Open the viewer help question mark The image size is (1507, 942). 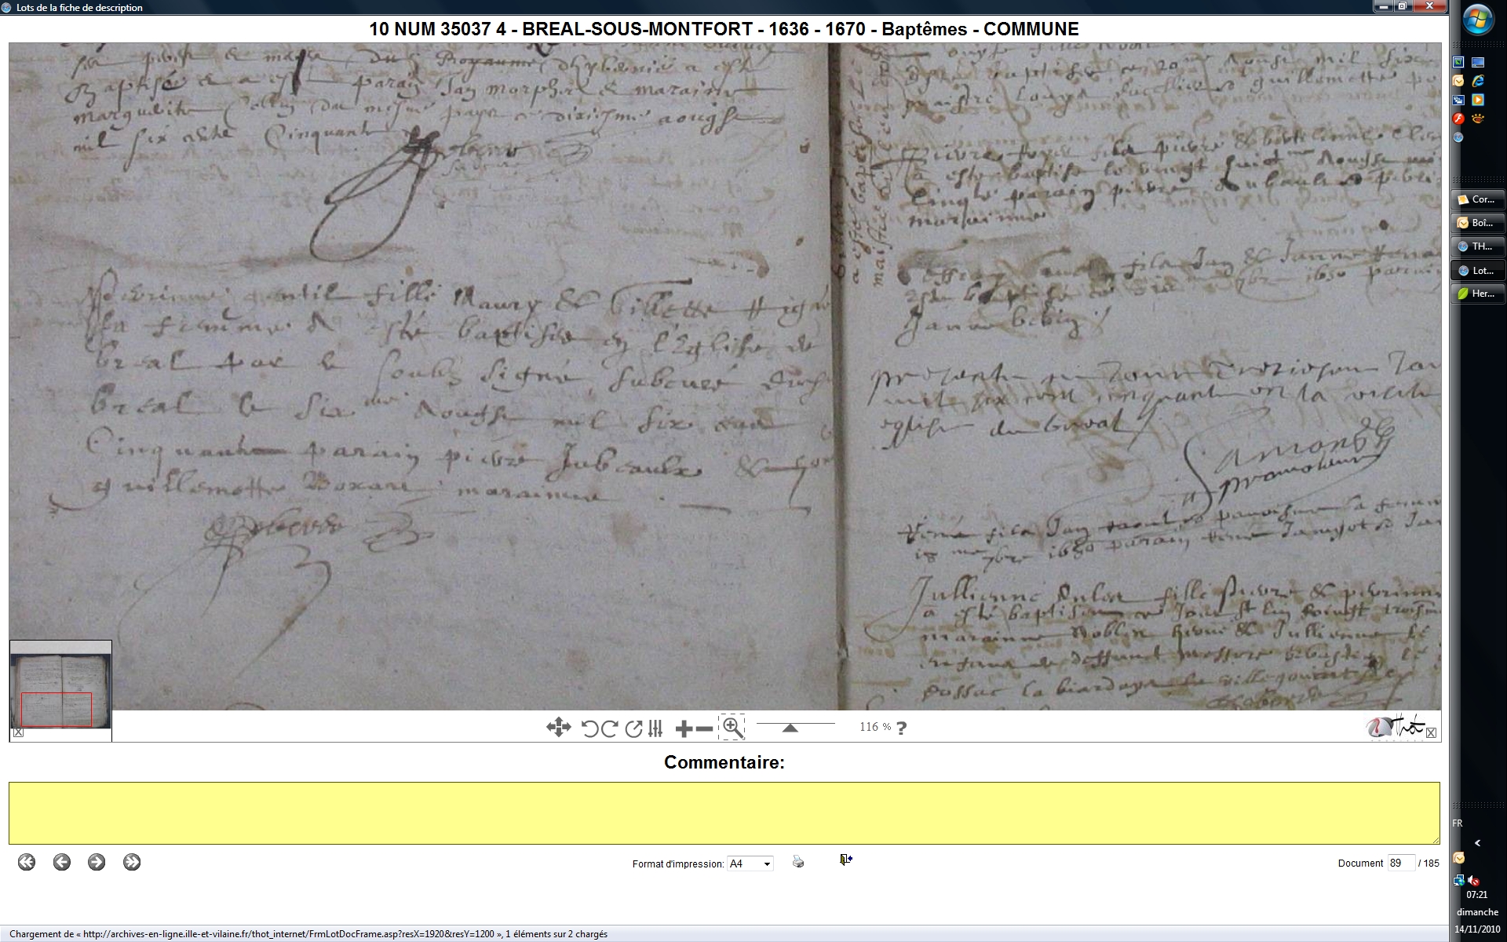[901, 728]
